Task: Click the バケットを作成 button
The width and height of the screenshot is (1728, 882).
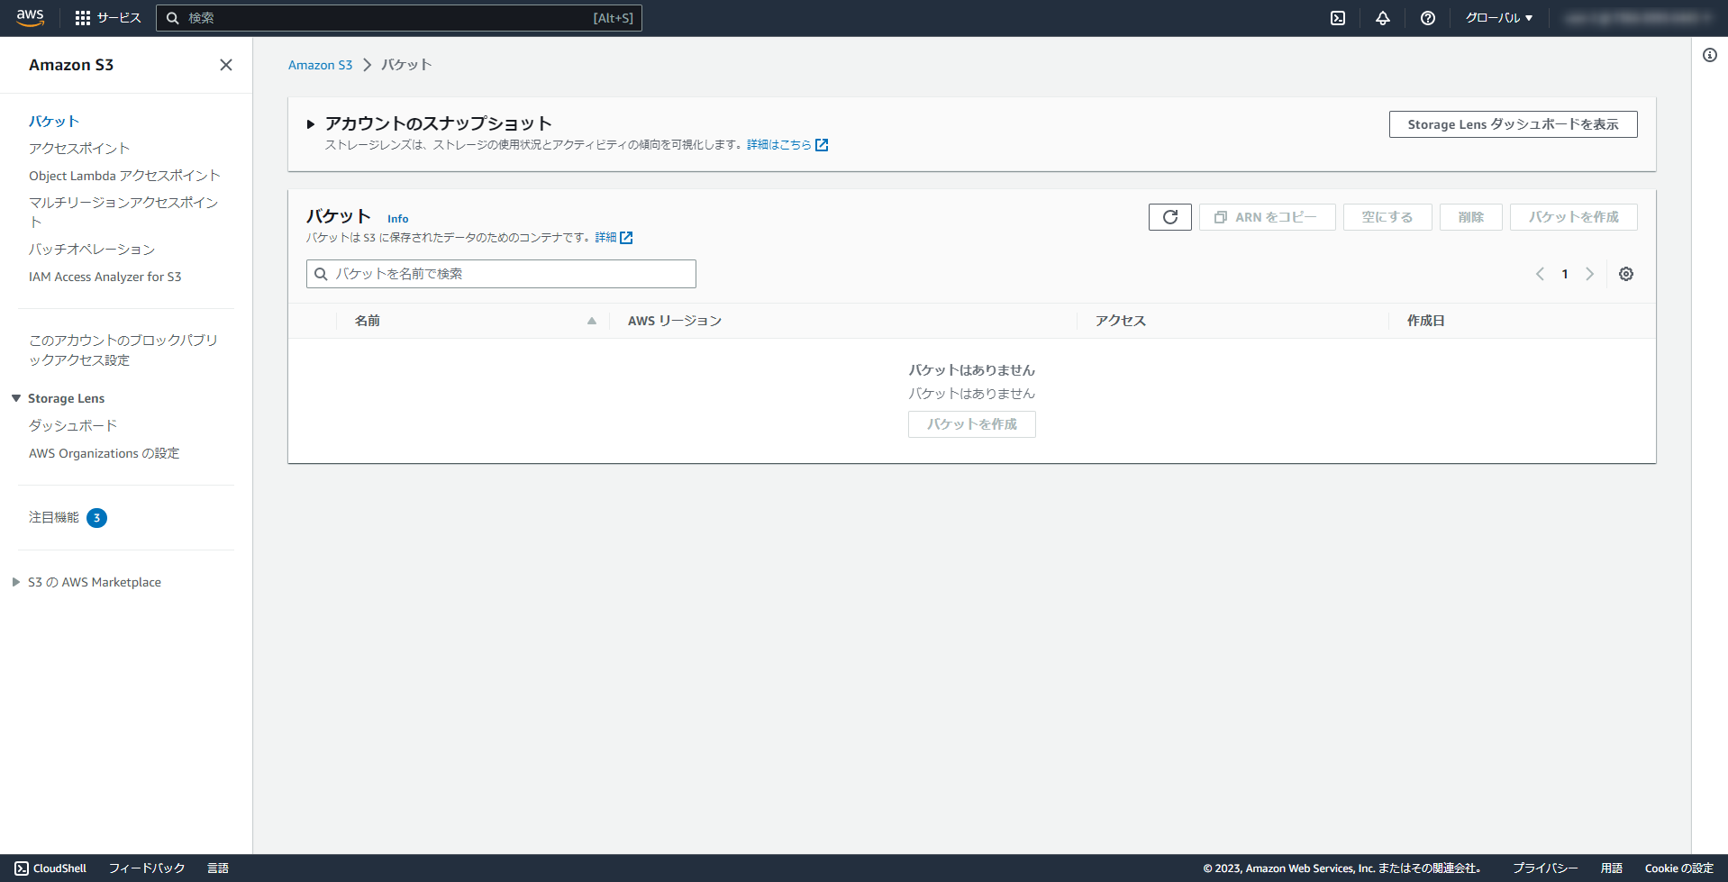Action: [1573, 216]
